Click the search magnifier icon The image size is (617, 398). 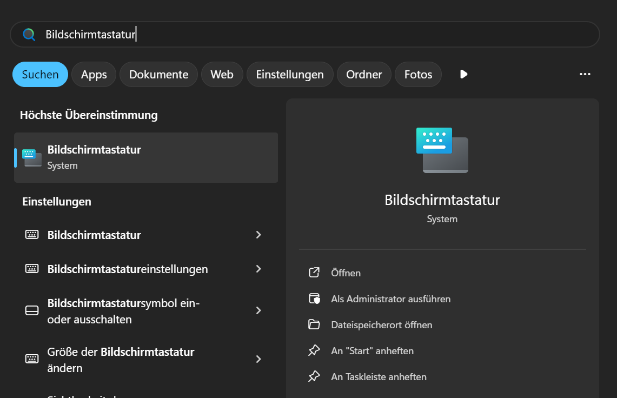click(x=29, y=35)
